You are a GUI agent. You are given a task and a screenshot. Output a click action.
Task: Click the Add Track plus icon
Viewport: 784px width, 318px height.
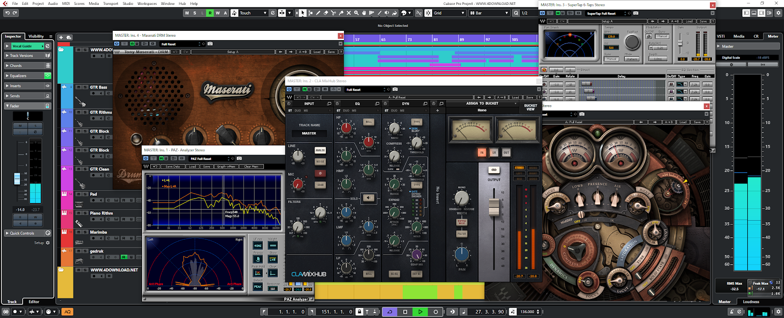(61, 37)
